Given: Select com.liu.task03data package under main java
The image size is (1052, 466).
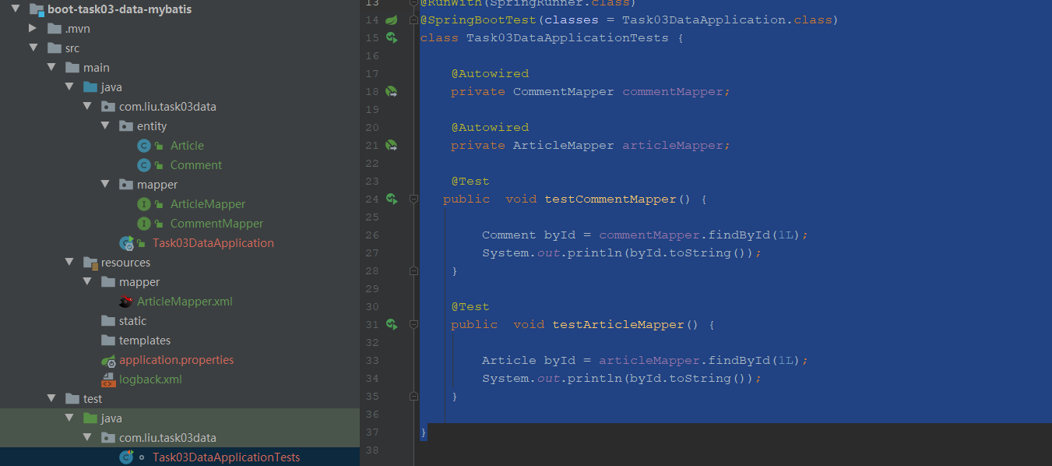Looking at the screenshot, I should pyautogui.click(x=180, y=107).
